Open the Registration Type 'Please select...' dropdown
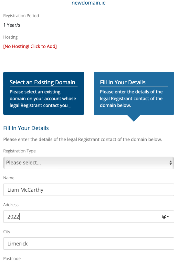Screen dimensions: 178x263 (89, 163)
